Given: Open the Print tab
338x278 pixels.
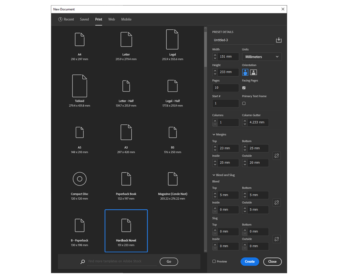Looking at the screenshot, I should [99, 19].
